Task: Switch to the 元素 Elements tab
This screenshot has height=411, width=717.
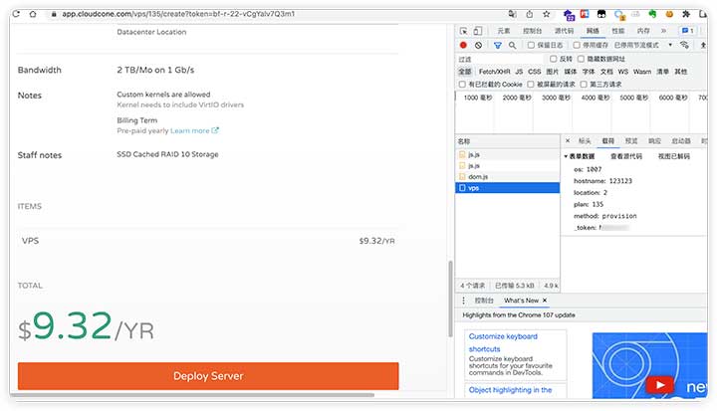Action: 504,31
